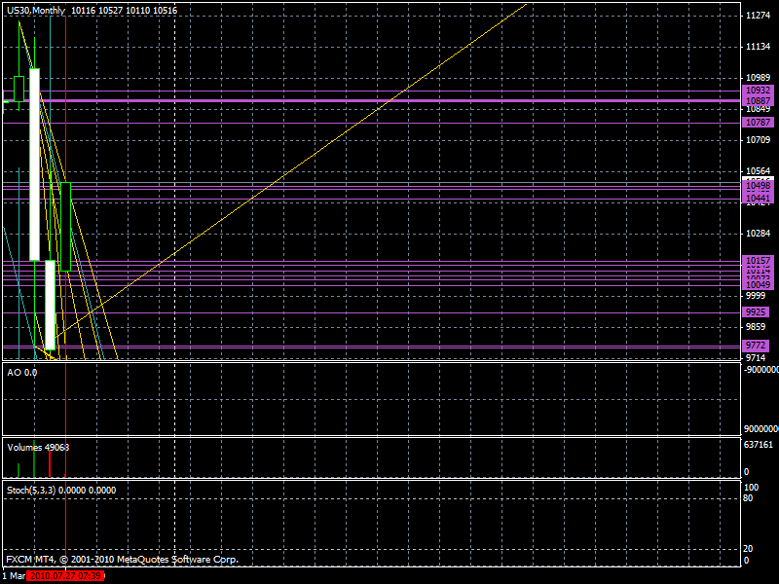Viewport: 779px width, 584px height.
Task: Select the thick purple line at 10887
Action: pyautogui.click(x=371, y=101)
